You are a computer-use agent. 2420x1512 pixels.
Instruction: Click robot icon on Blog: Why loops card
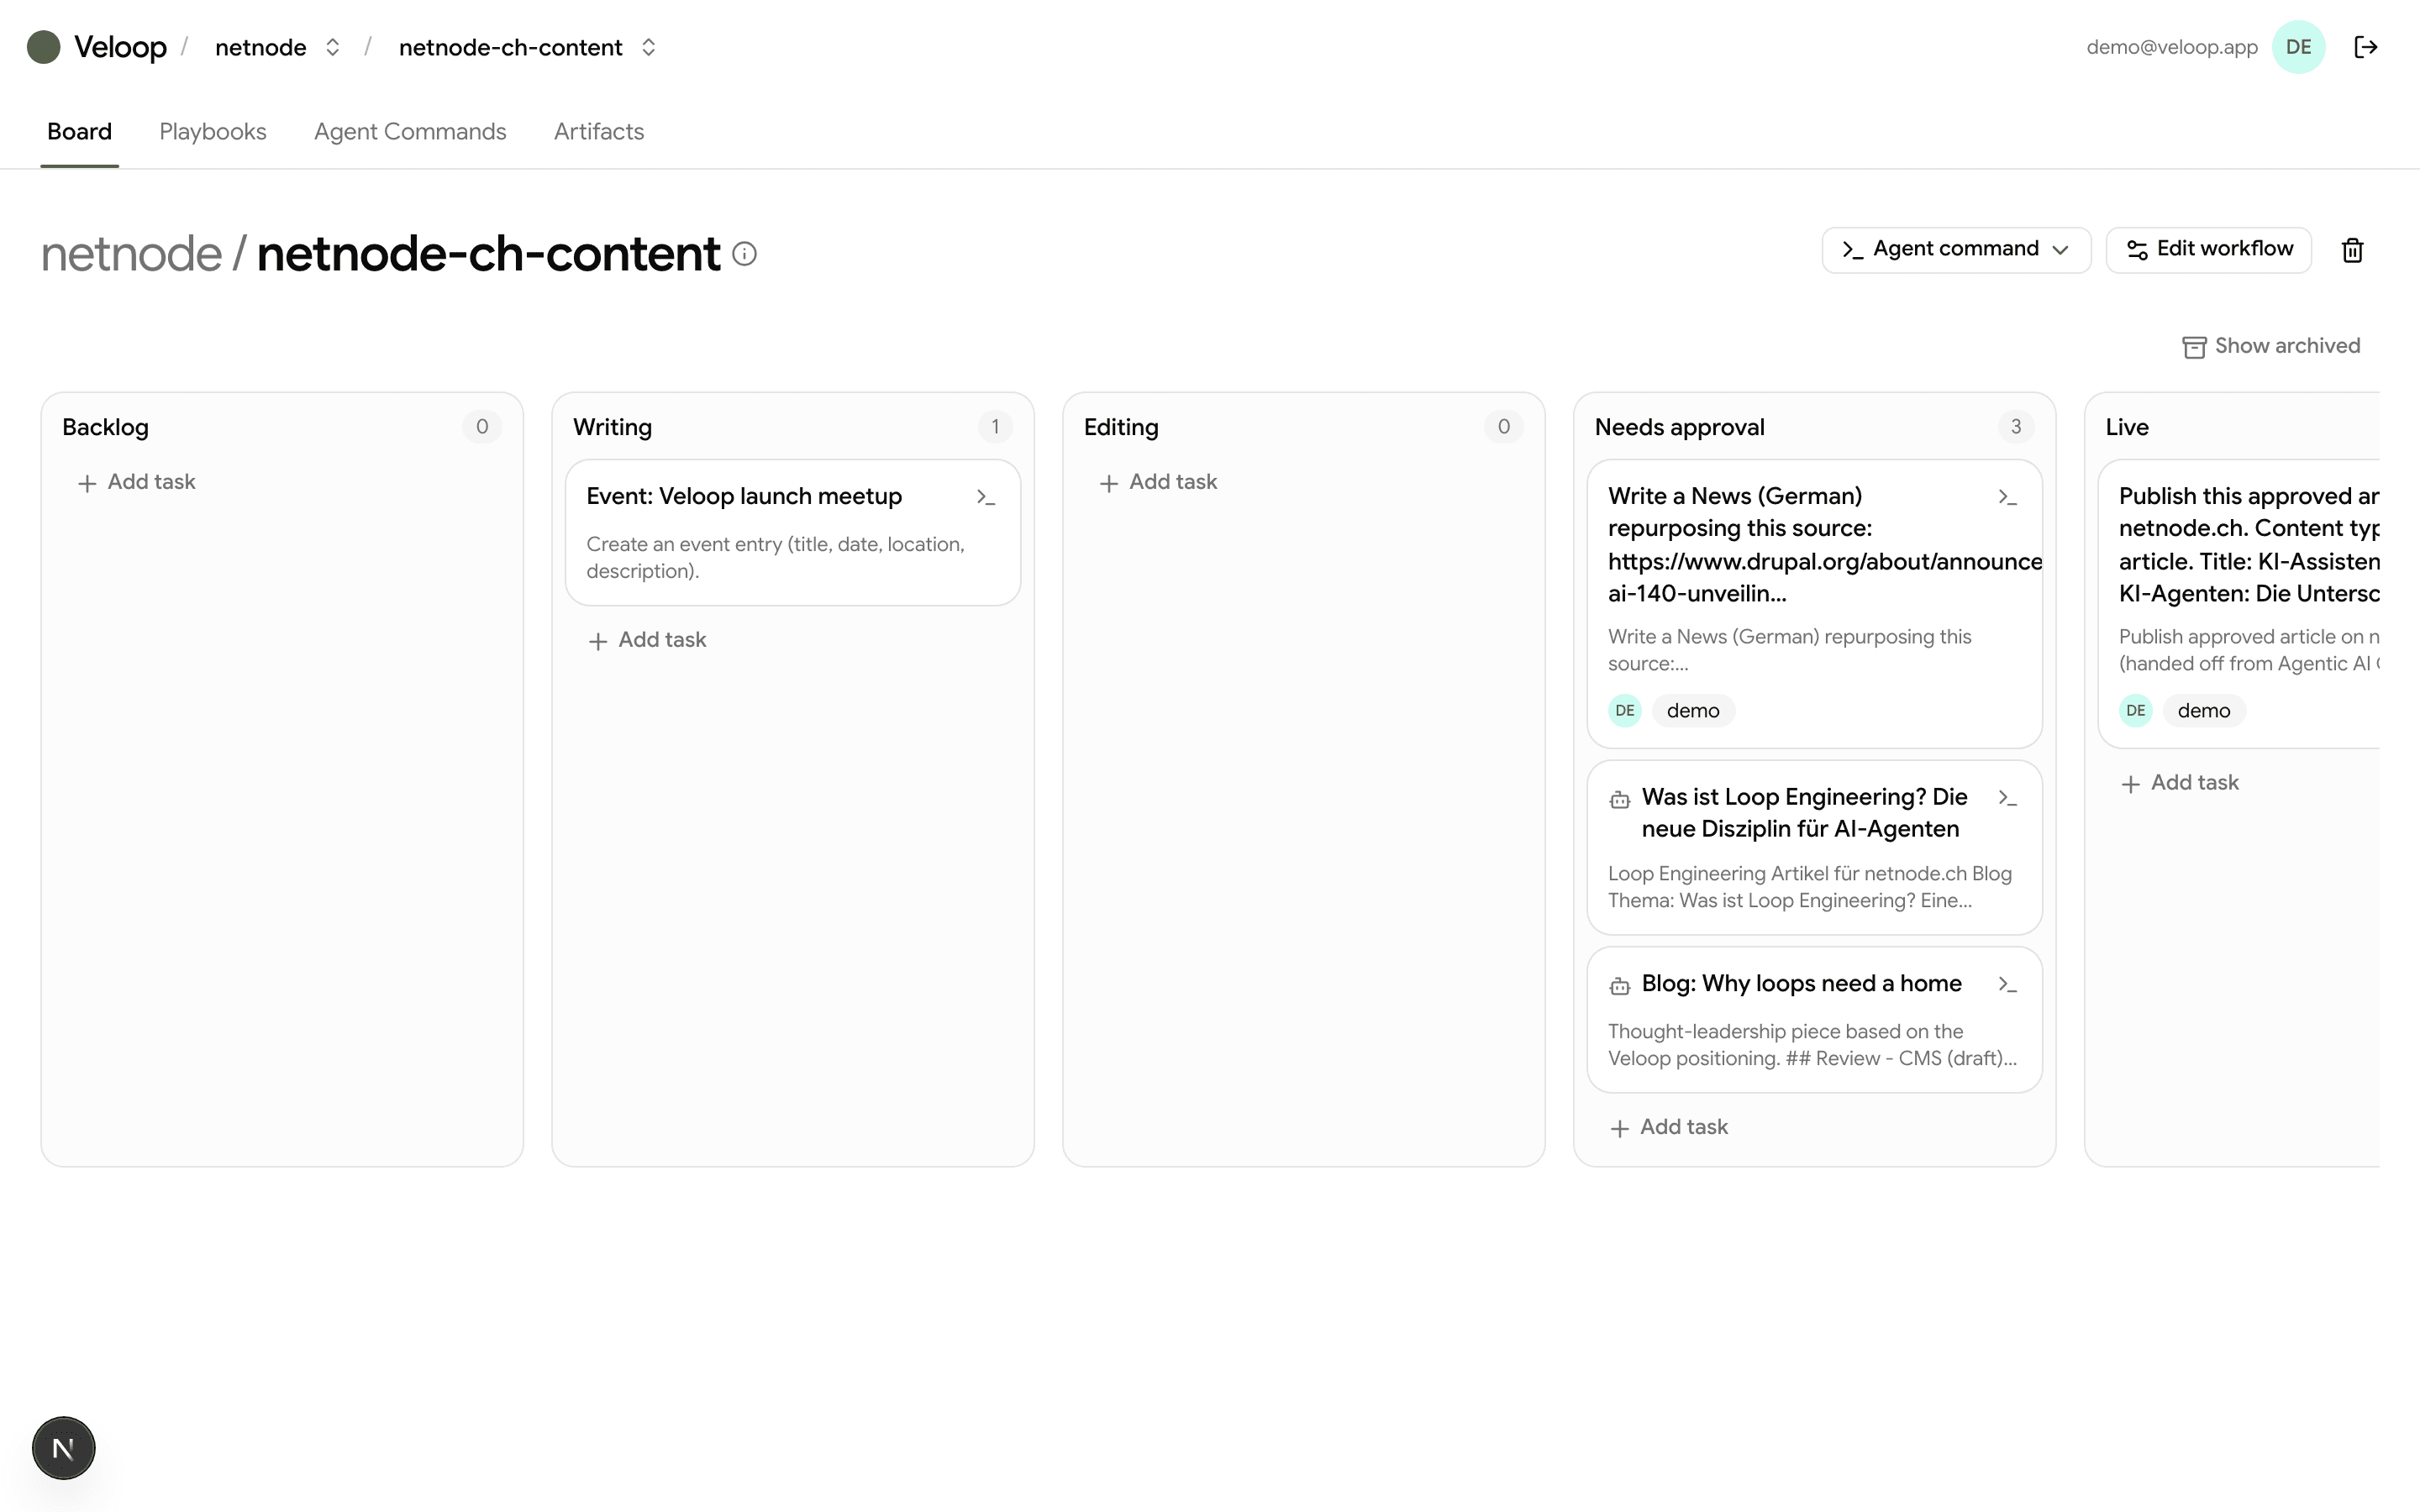(1620, 986)
